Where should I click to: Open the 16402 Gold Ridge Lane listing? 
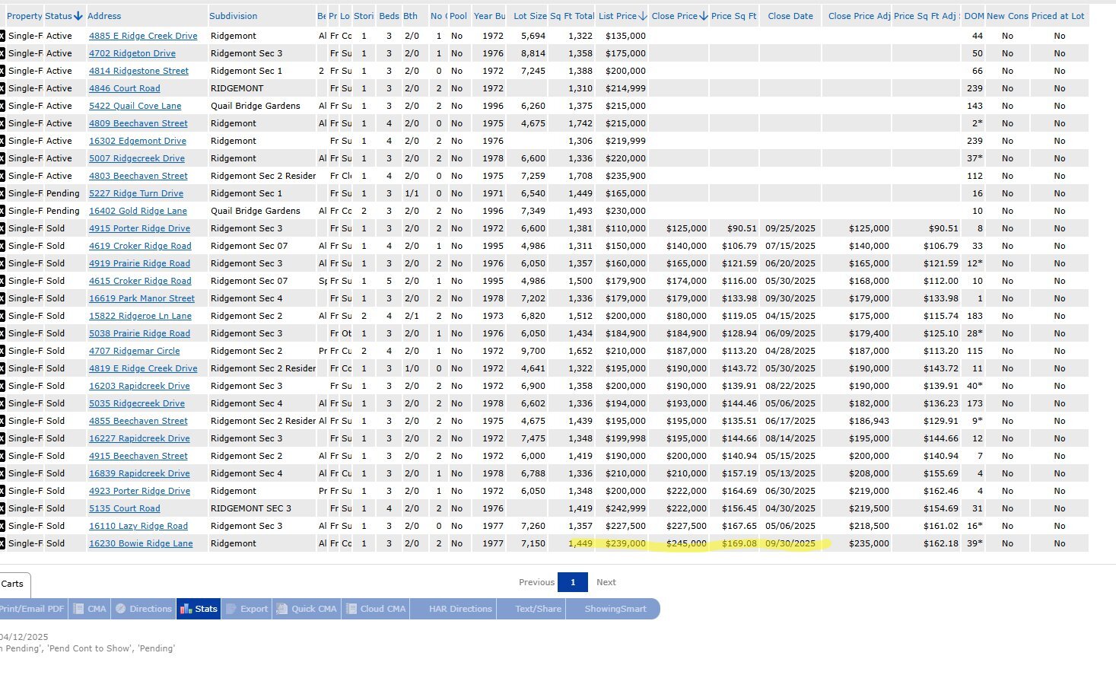[x=138, y=211]
